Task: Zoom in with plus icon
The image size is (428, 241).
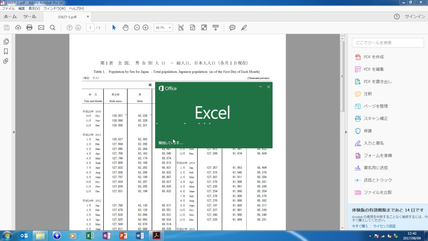Action: (x=145, y=27)
